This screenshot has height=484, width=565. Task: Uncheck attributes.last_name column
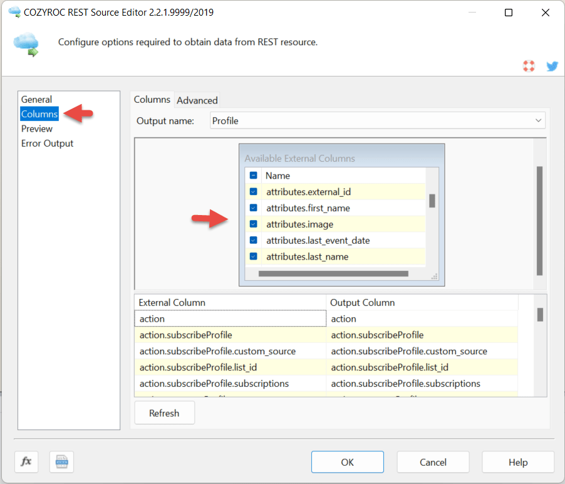point(253,256)
